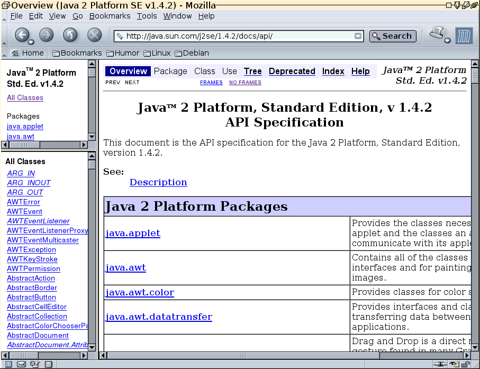
Task: Click the All Classes link in the packages frame
Action: (x=25, y=98)
